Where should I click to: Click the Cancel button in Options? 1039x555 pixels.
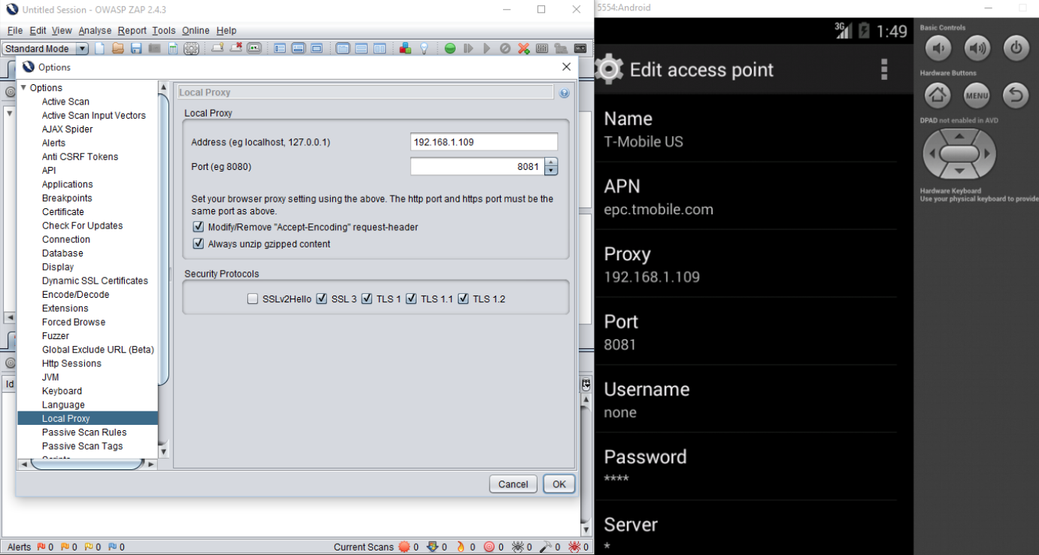tap(513, 484)
